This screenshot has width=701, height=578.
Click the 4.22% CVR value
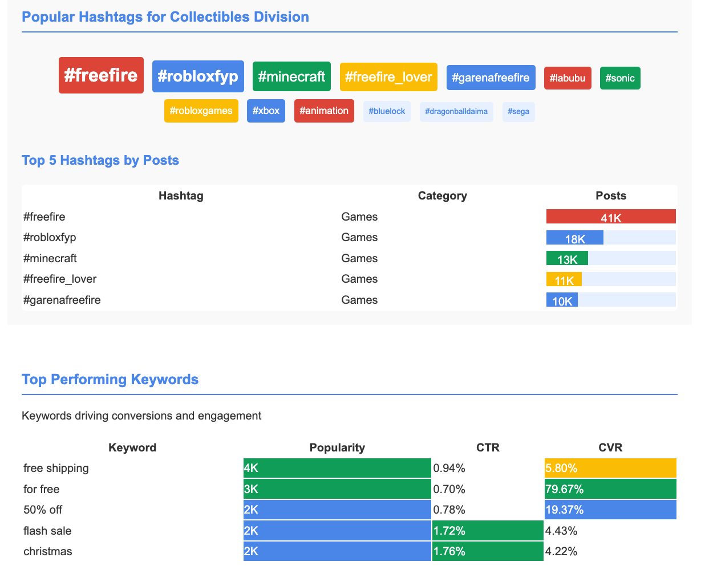click(562, 551)
